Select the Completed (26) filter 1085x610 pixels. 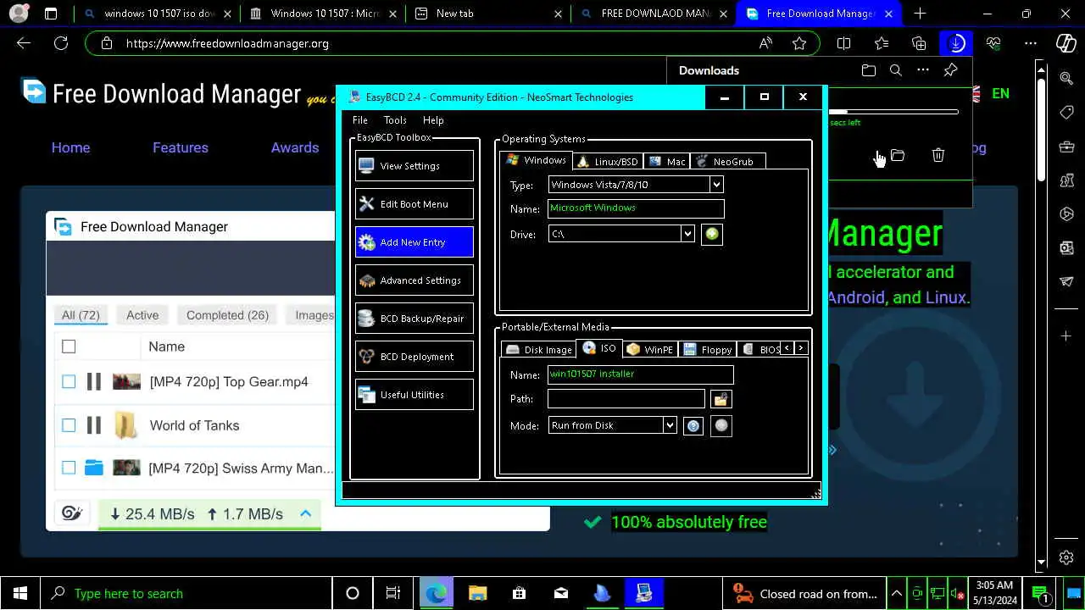pos(227,315)
